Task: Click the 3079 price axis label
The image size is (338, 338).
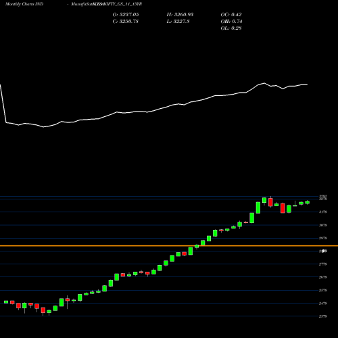Action: click(x=323, y=225)
